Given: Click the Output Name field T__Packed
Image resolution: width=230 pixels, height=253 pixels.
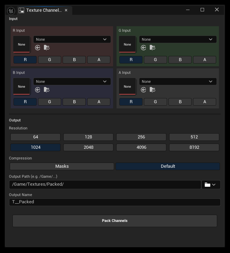Looking at the screenshot, I should 115,202.
